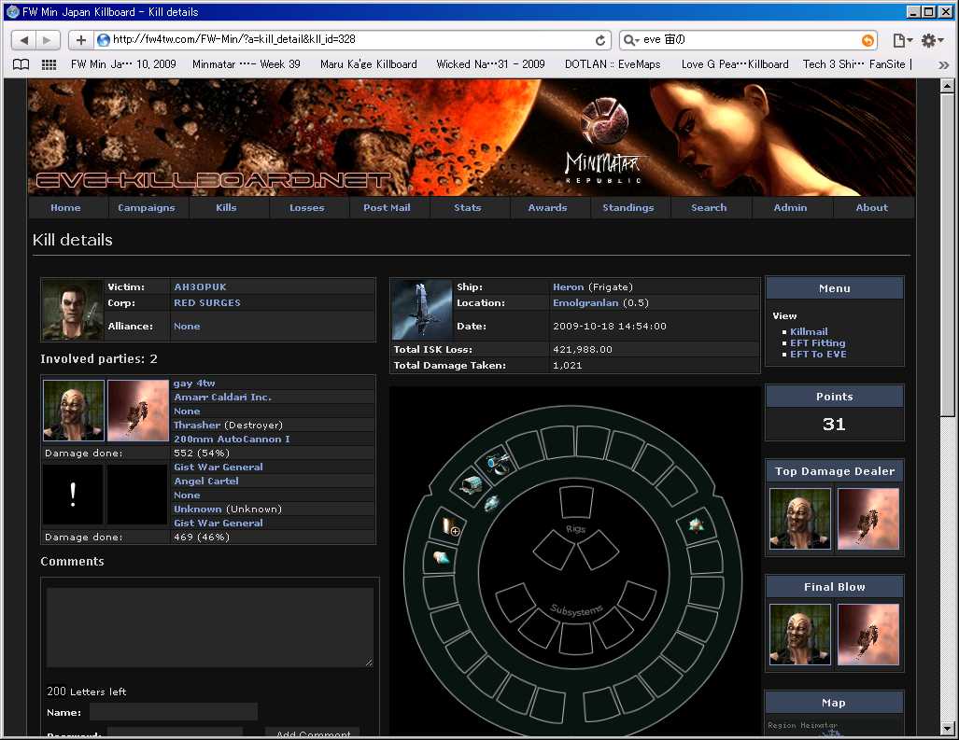Open the Home tab

click(65, 208)
